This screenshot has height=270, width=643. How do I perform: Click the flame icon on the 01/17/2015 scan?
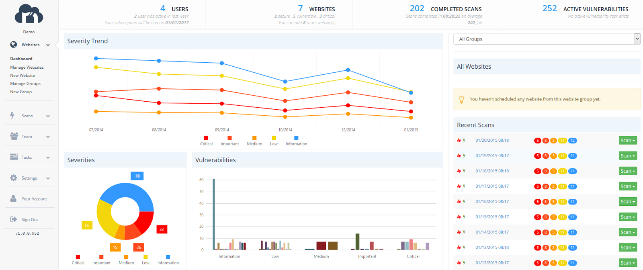coord(459,186)
